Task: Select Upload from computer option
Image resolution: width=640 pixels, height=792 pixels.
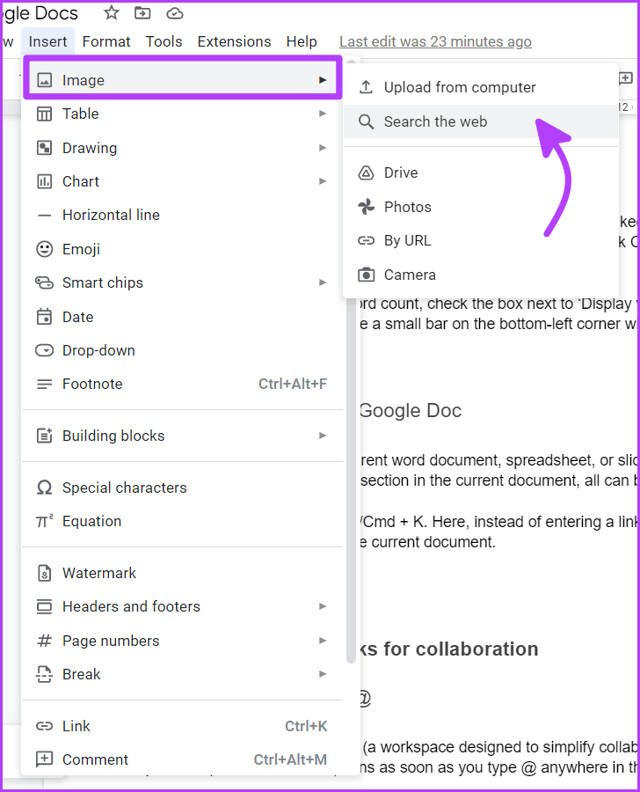Action: click(481, 87)
